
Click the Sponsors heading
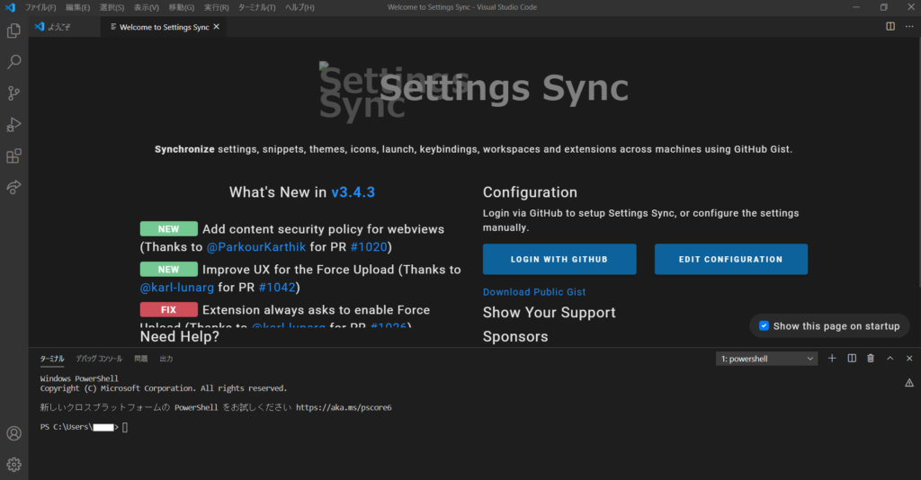(515, 336)
